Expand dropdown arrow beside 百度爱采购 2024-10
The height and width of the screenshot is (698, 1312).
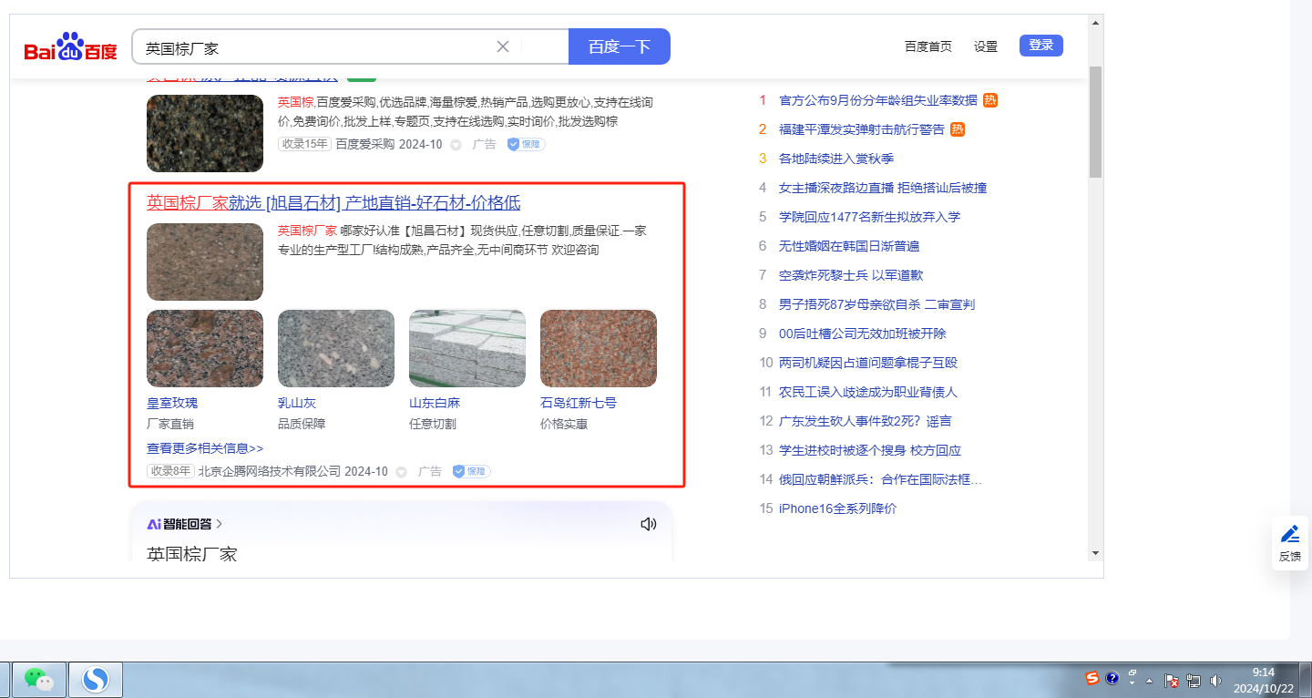point(456,144)
